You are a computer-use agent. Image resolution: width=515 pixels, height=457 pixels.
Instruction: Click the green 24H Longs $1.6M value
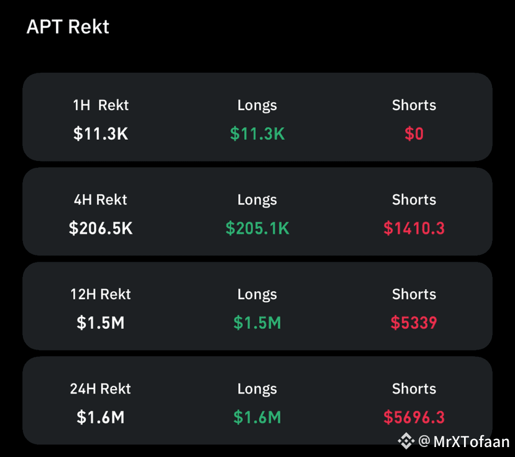point(257,417)
